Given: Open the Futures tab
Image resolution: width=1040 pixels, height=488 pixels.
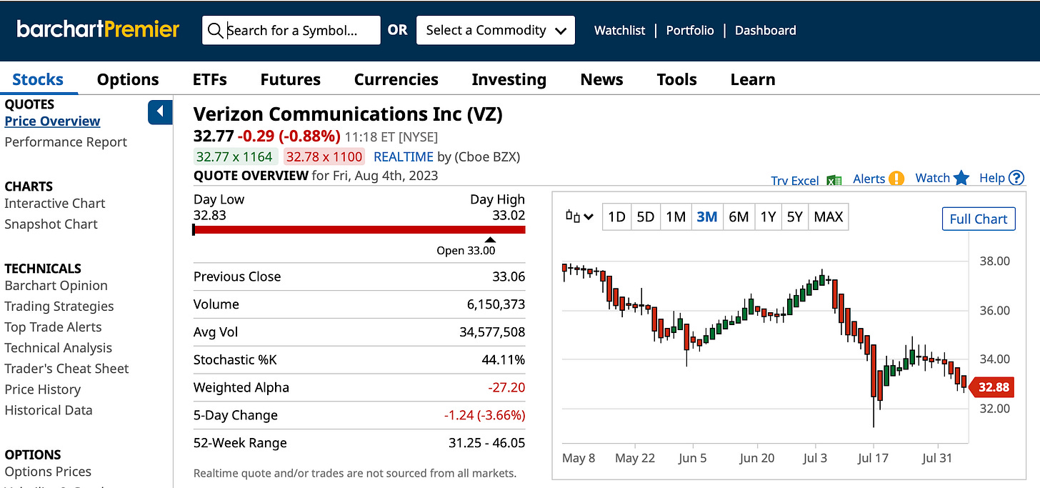Looking at the screenshot, I should [291, 79].
